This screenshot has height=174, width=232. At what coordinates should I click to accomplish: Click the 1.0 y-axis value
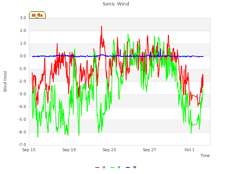pyautogui.click(x=23, y=43)
